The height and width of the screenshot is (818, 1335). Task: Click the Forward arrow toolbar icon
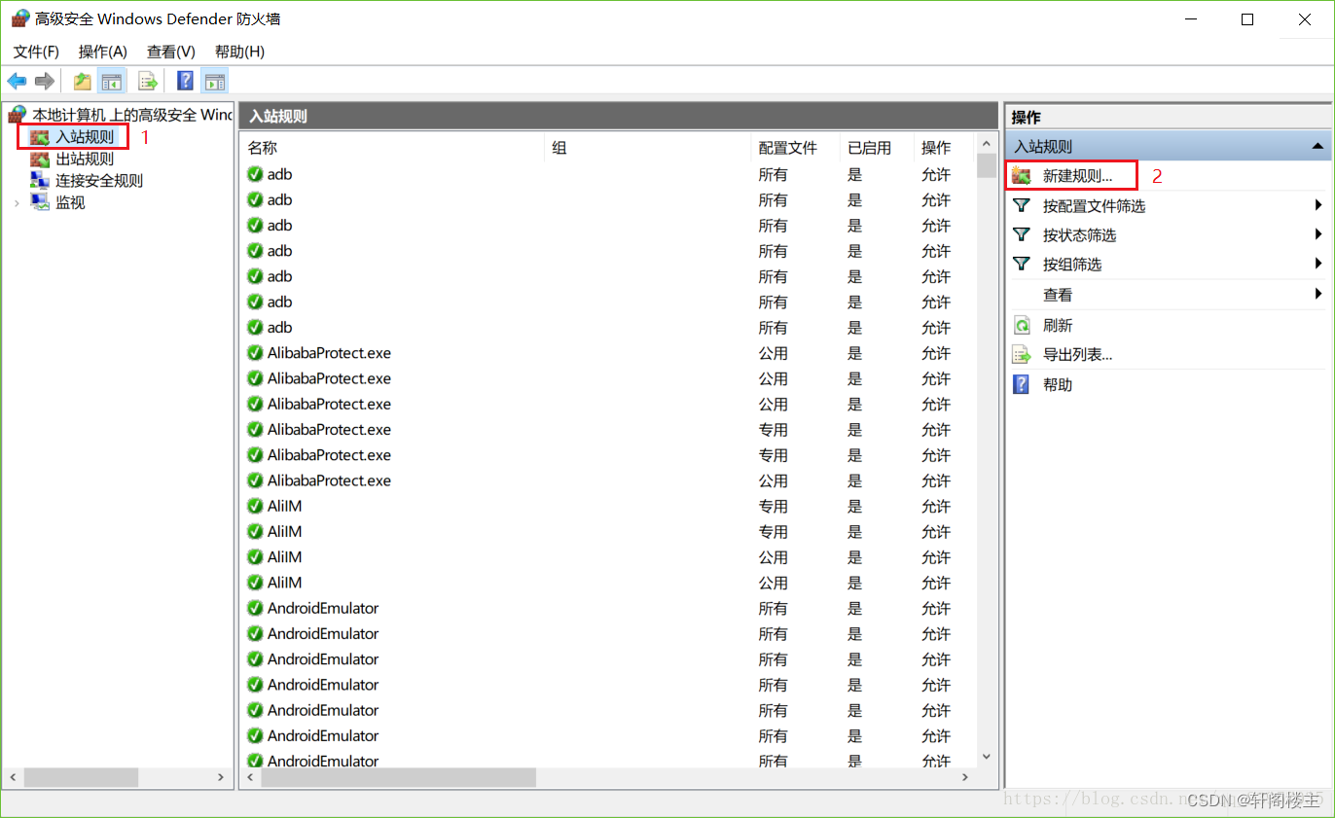pos(44,81)
